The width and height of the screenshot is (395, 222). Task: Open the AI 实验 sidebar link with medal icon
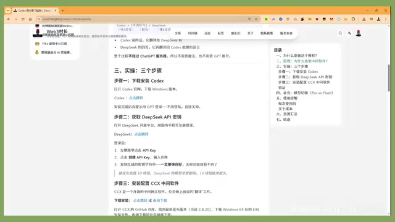click(54, 52)
